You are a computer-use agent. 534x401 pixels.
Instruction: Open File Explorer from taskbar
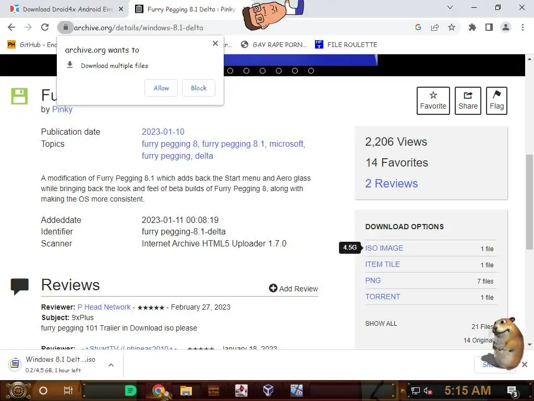click(x=186, y=391)
